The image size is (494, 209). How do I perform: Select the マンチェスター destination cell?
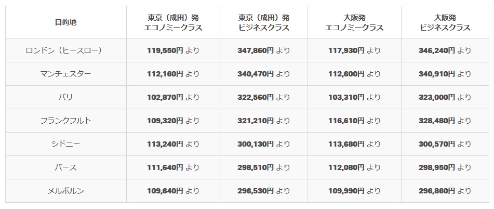coord(66,74)
